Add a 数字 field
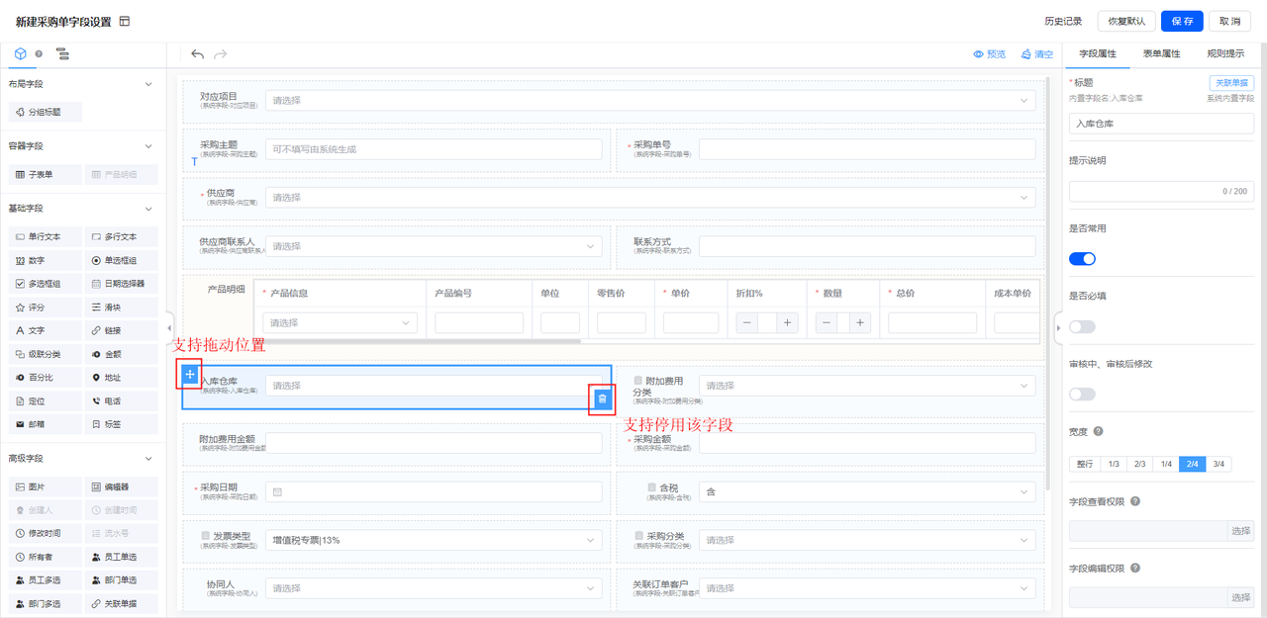Screen dimensions: 1267x618 (46, 260)
